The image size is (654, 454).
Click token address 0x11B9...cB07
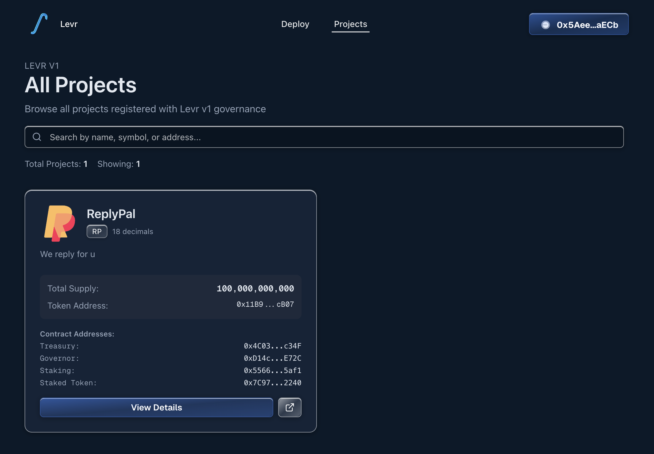point(265,304)
